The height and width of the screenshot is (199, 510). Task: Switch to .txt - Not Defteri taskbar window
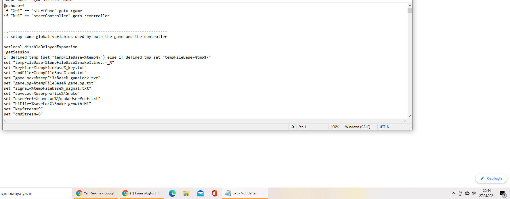tap(245, 193)
